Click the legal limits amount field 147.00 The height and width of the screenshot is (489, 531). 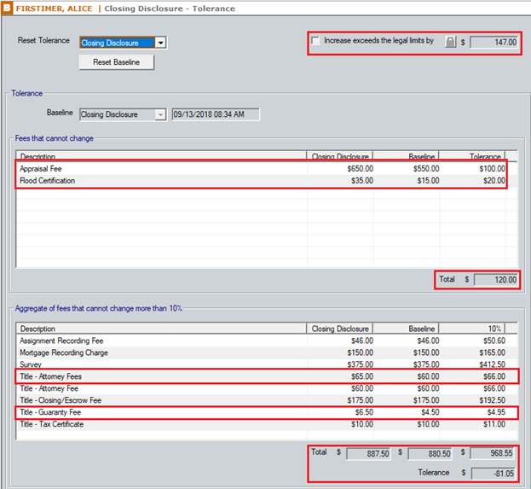point(494,42)
